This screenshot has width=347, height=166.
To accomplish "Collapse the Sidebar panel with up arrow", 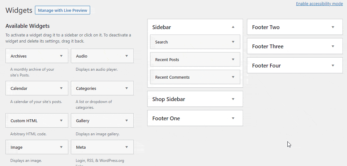I will 233,27.
